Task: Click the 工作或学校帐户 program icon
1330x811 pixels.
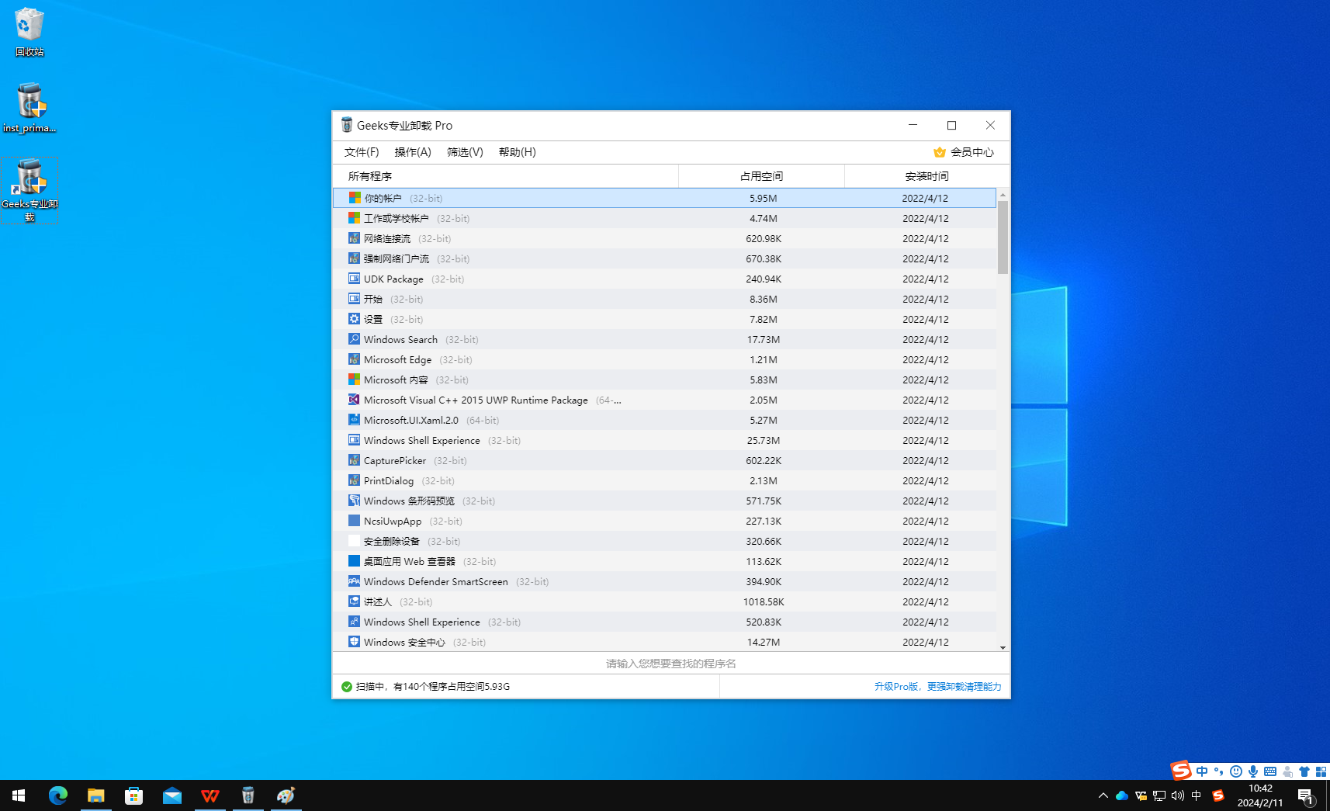Action: tap(354, 218)
